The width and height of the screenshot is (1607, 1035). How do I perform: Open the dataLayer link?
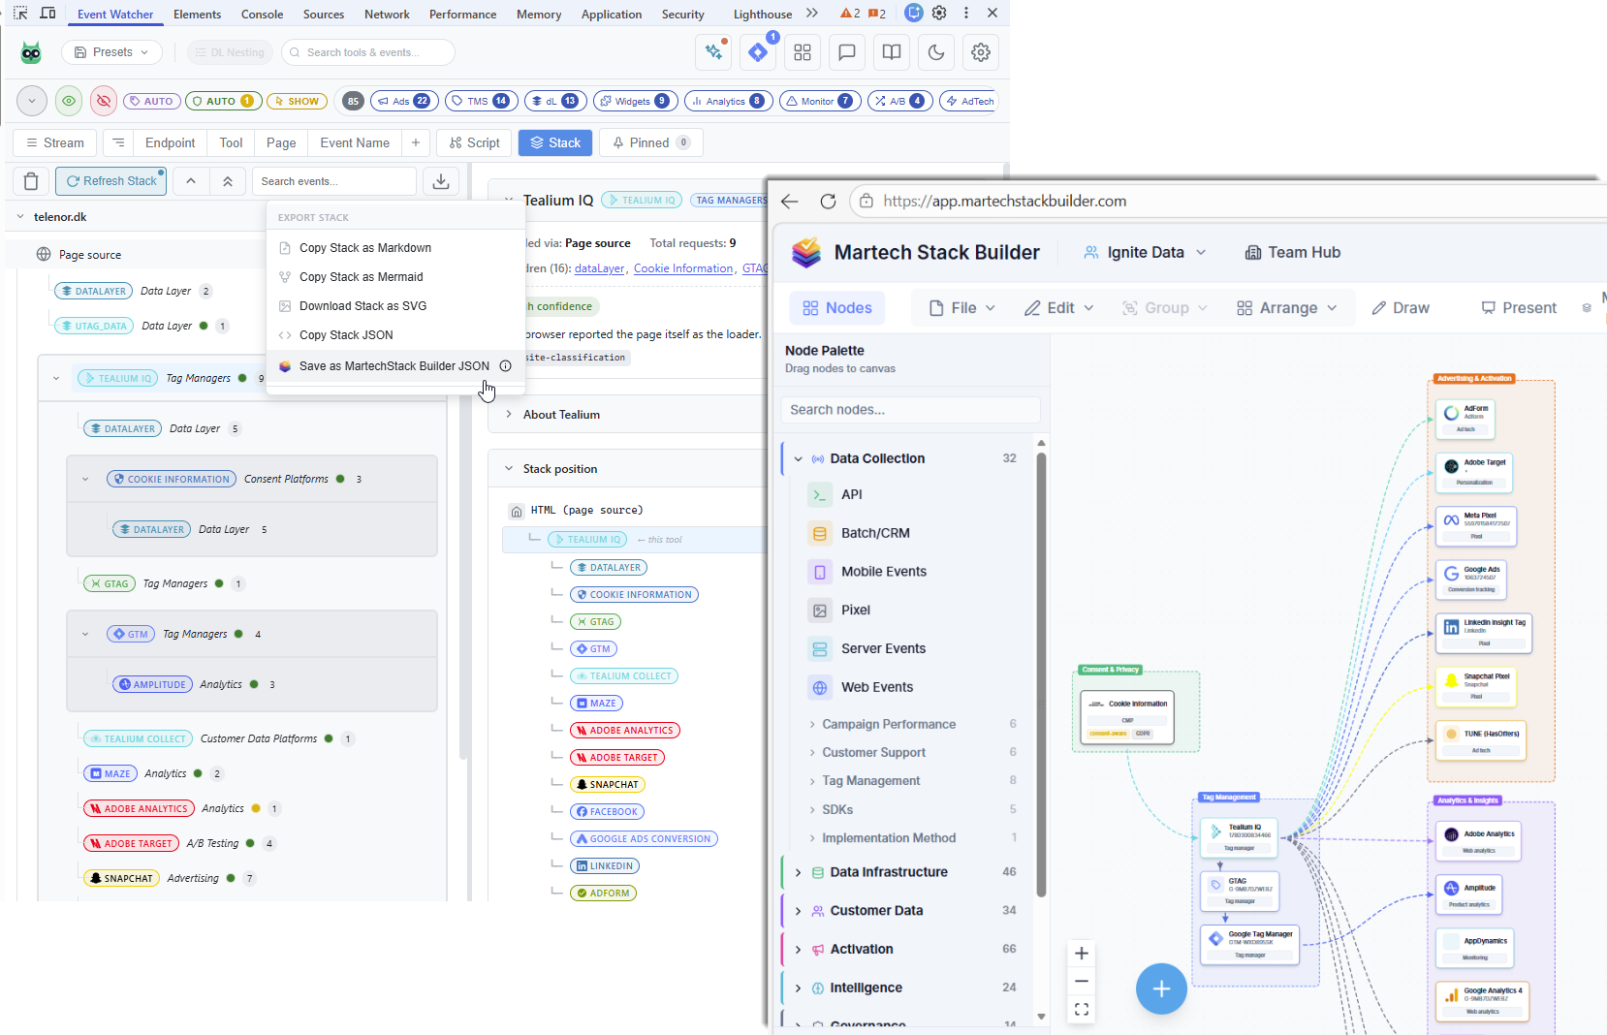[x=599, y=268]
